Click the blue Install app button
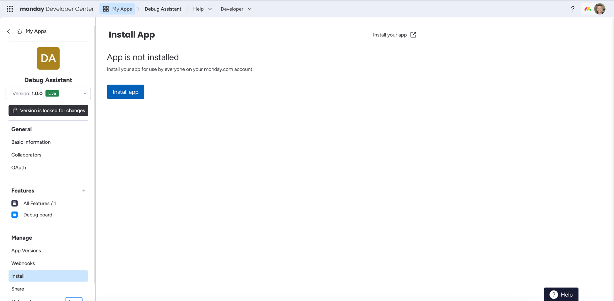Image resolution: width=614 pixels, height=301 pixels. tap(125, 92)
